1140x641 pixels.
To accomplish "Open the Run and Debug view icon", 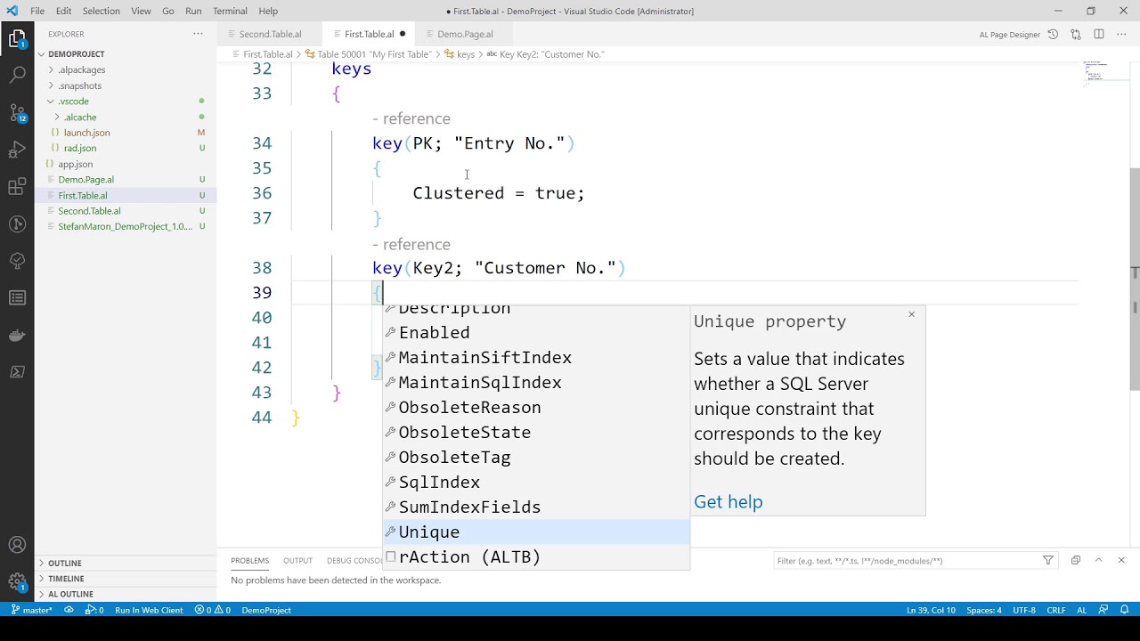I will click(17, 150).
